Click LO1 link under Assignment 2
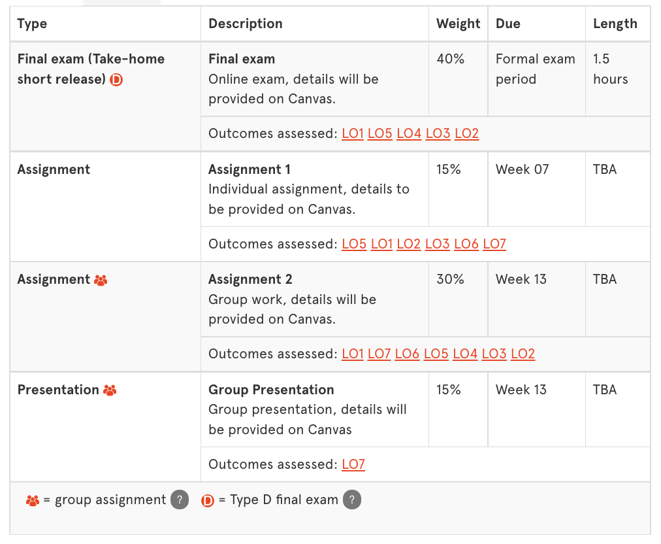 pyautogui.click(x=353, y=354)
